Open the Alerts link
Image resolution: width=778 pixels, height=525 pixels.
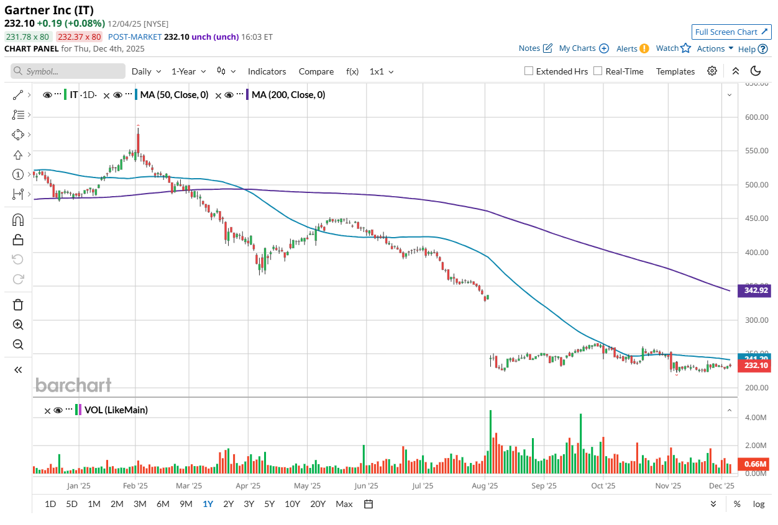pyautogui.click(x=633, y=48)
